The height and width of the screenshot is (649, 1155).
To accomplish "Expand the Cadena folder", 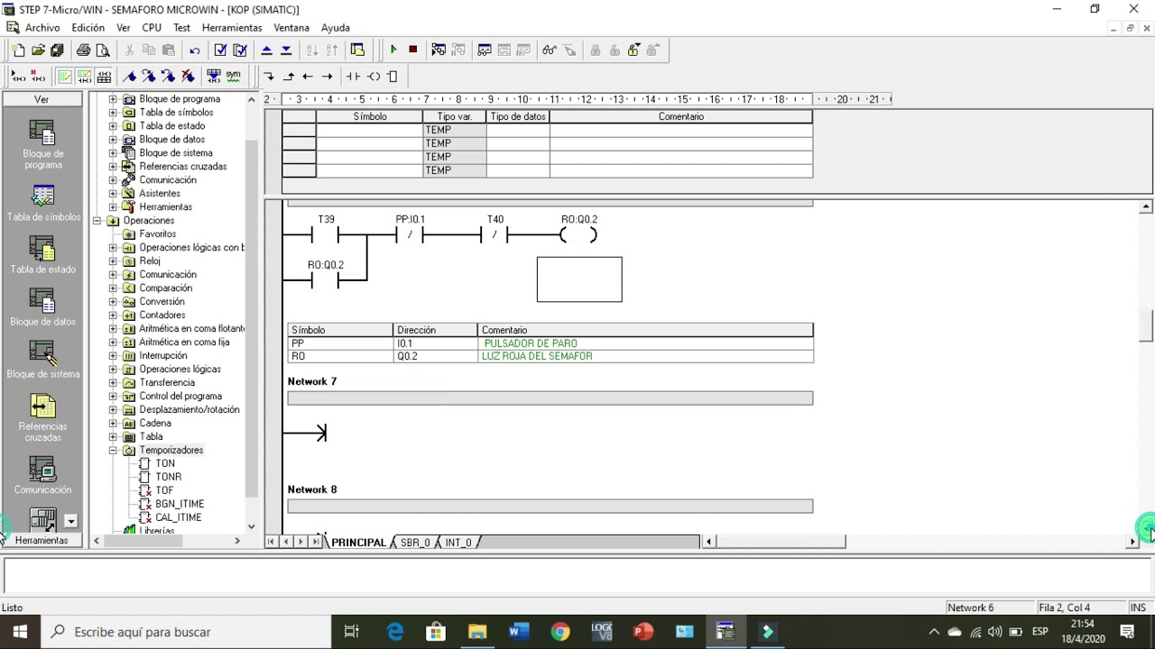I will [x=113, y=424].
